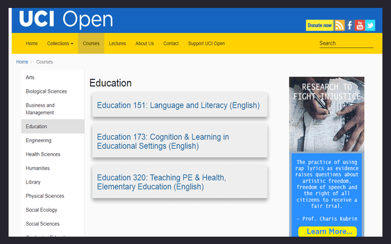The image size is (391, 244).
Task: Click the Learn More banner button
Action: (x=327, y=231)
